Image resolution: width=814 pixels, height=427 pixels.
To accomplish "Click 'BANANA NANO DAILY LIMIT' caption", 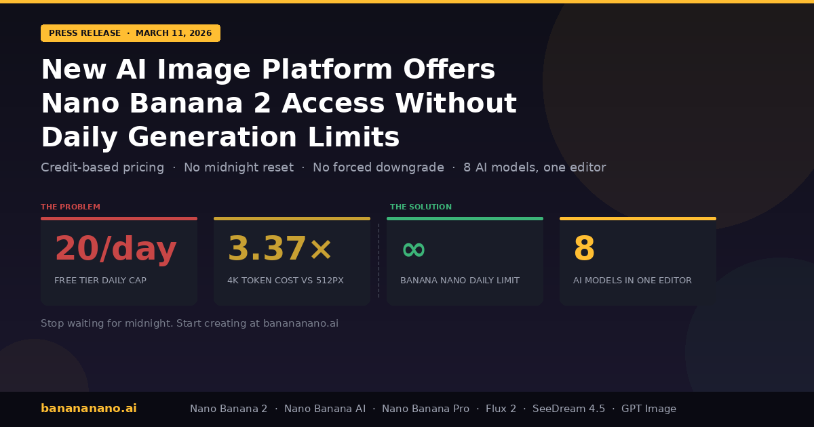I will (x=460, y=281).
